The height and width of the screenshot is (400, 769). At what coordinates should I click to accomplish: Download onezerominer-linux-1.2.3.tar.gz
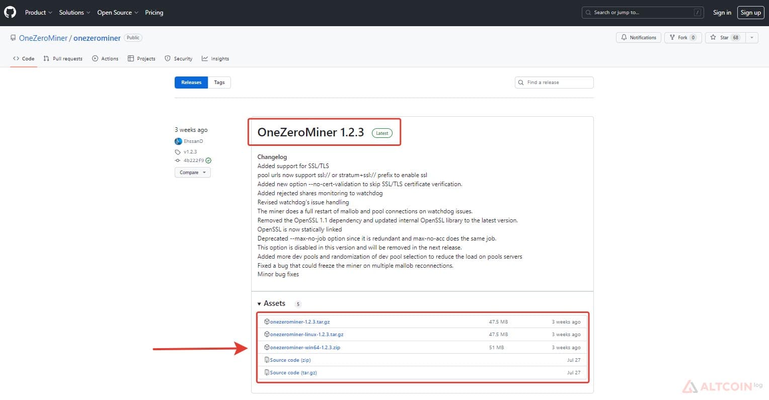306,334
